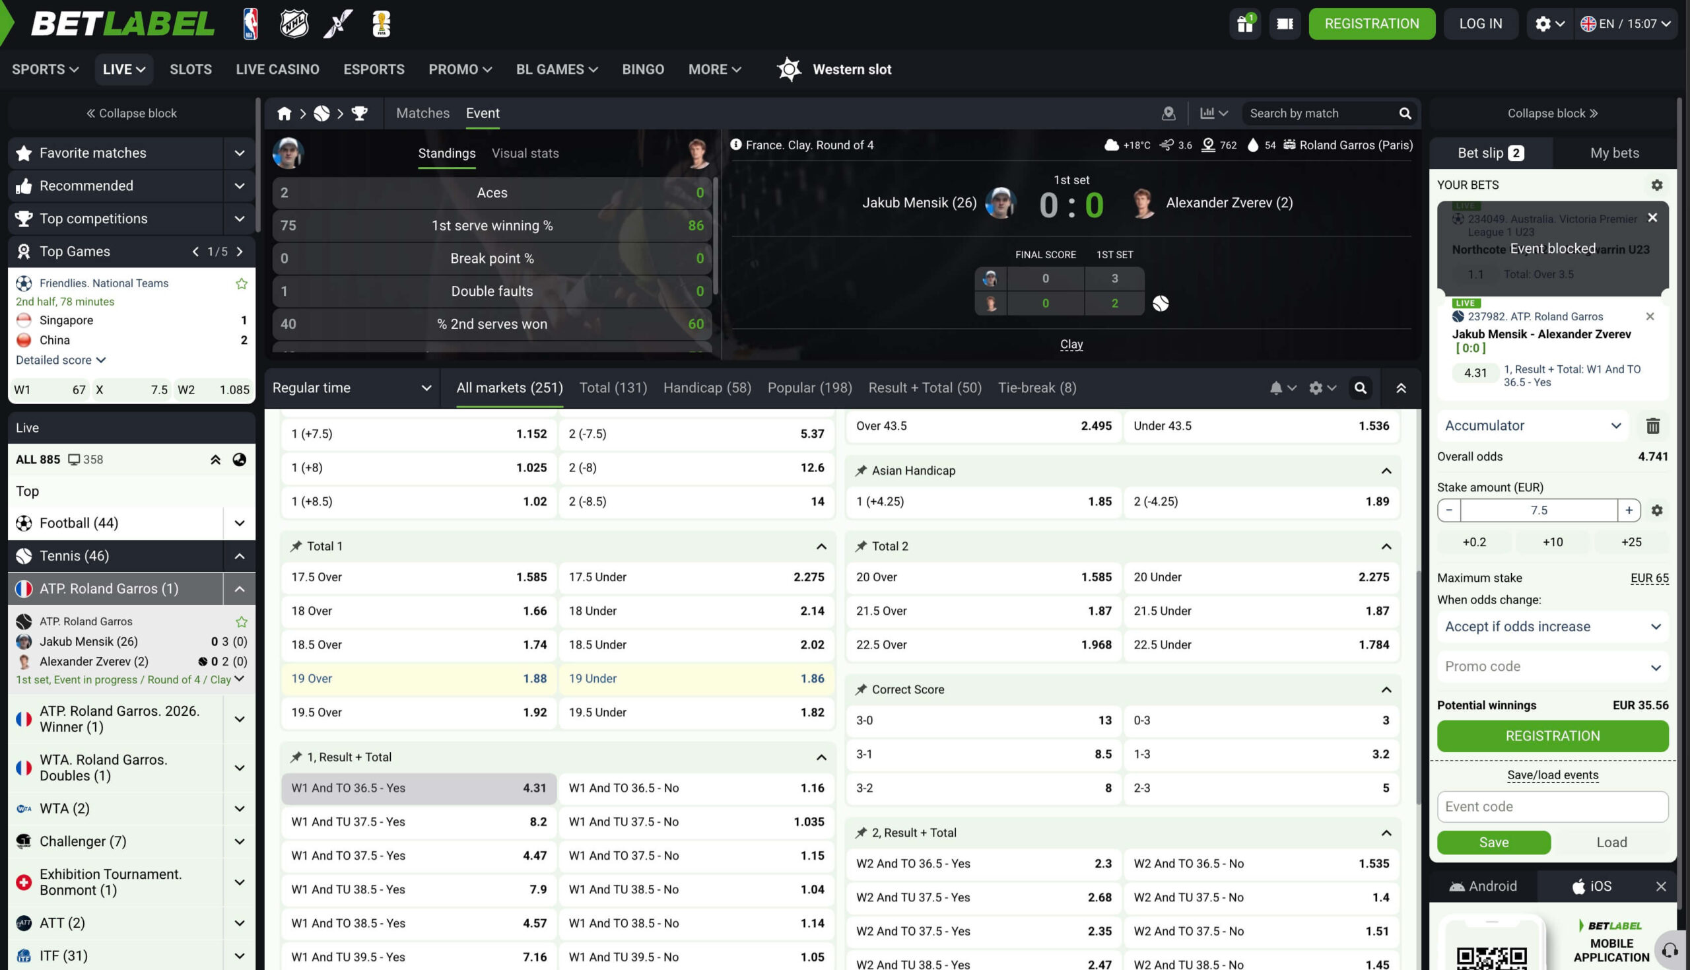Show the Handicap (58) markets tab
1690x970 pixels.
point(707,388)
